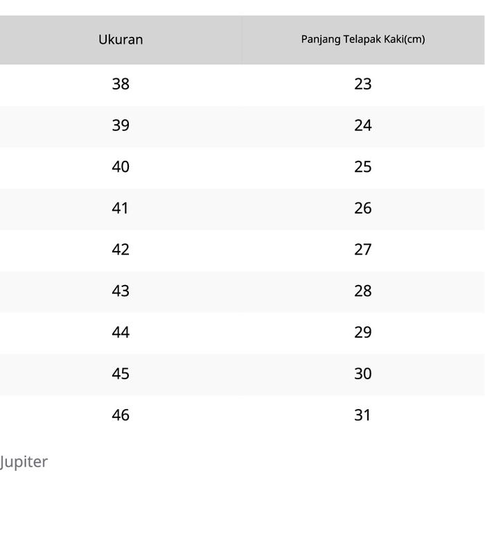Click the 30 cm length cell
485x554 pixels.
coord(362,374)
